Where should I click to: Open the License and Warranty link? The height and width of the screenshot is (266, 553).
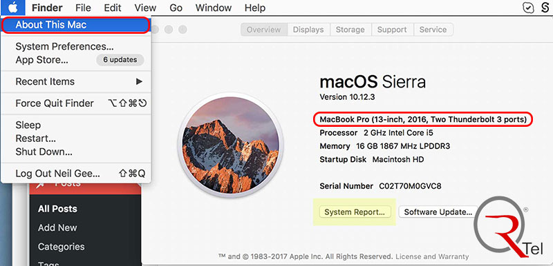(432, 256)
